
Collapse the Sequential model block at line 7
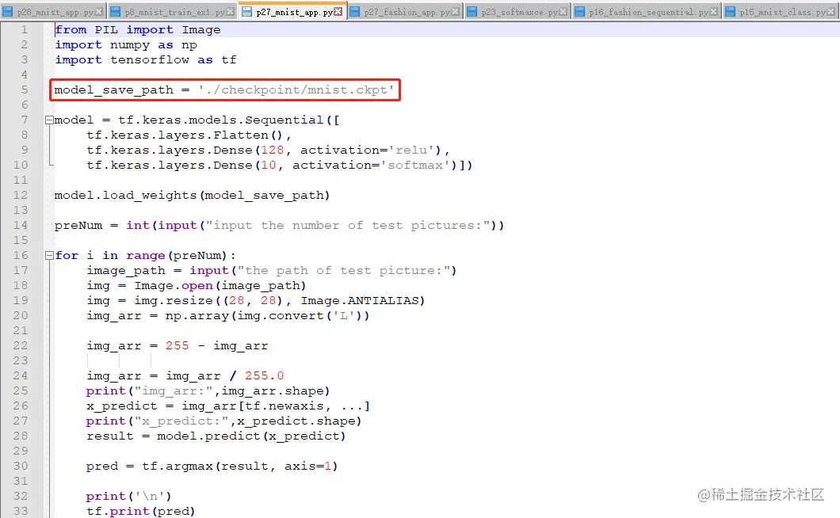tap(49, 120)
